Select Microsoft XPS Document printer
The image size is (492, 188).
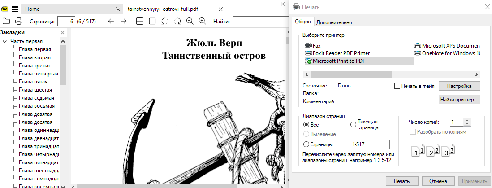coord(448,46)
